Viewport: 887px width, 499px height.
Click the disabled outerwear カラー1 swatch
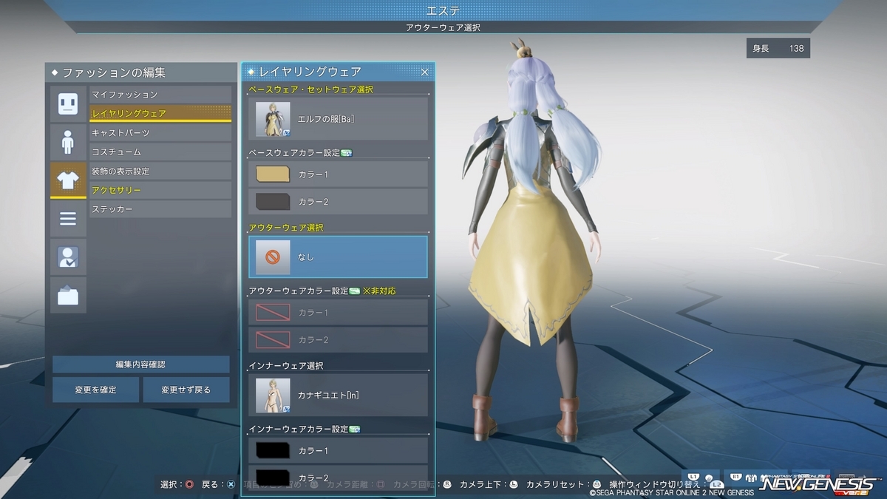(x=272, y=313)
